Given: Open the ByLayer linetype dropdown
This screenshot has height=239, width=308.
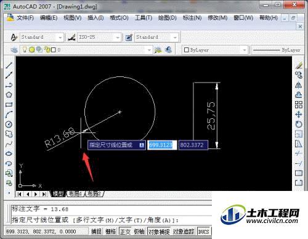Looking at the screenshot, I should [277, 50].
